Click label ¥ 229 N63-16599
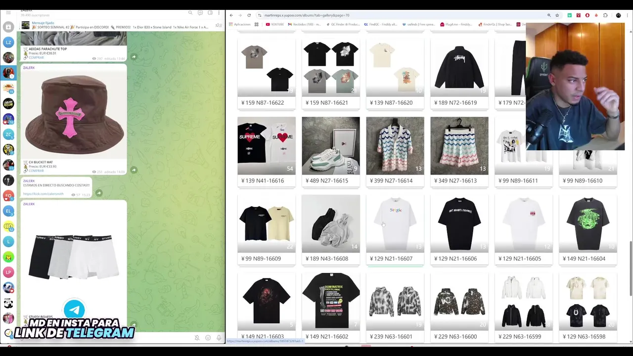This screenshot has width=633, height=356. coord(520,336)
